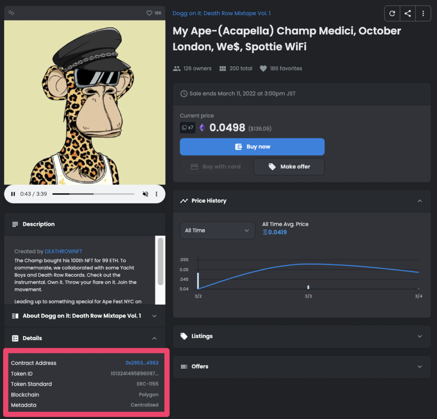
Task: Click the sale end clock icon
Action: click(x=184, y=93)
